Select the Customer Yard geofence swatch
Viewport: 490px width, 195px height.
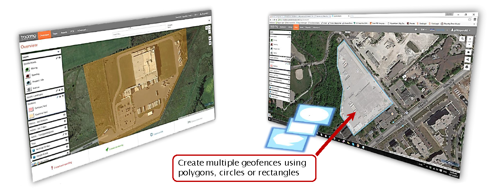[31, 116]
